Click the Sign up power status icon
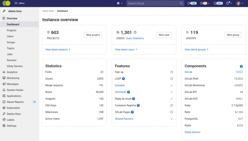 tap(172, 72)
